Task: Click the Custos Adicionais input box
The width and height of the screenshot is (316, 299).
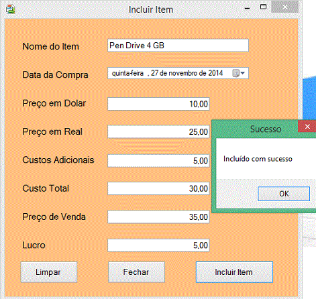Action: click(158, 160)
